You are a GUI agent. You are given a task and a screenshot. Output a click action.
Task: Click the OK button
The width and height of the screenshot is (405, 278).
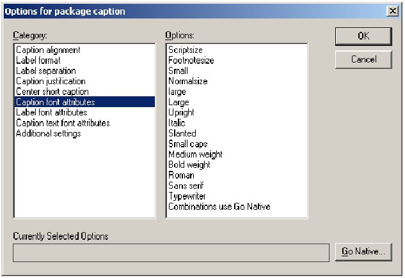click(x=363, y=36)
